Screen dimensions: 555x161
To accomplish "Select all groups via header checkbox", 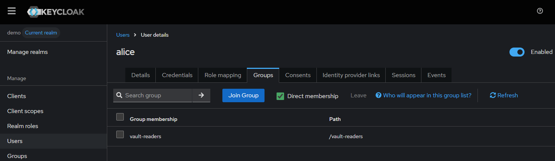I will pyautogui.click(x=120, y=117).
